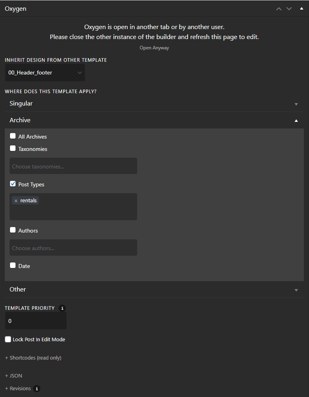Enable the All Archives checkbox
309x397 pixels.
tap(13, 136)
